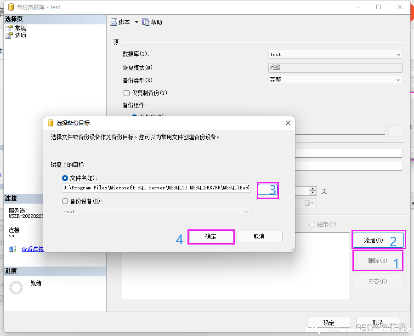
Task: Open the Help toolbar button
Action: click(152, 22)
